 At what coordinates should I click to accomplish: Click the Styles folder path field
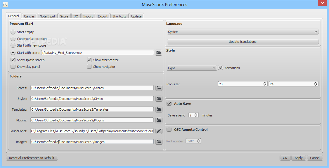(x=92, y=98)
